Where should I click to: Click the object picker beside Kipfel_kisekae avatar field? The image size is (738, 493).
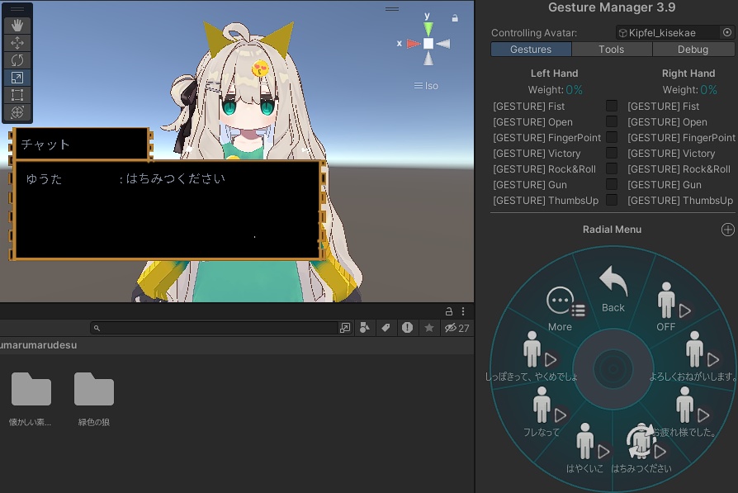(x=726, y=33)
